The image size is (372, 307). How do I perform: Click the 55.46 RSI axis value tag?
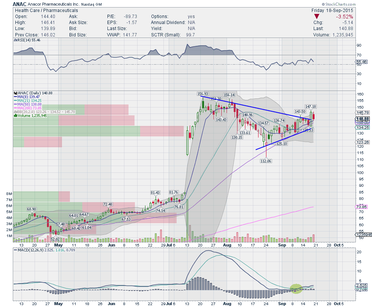point(362,62)
